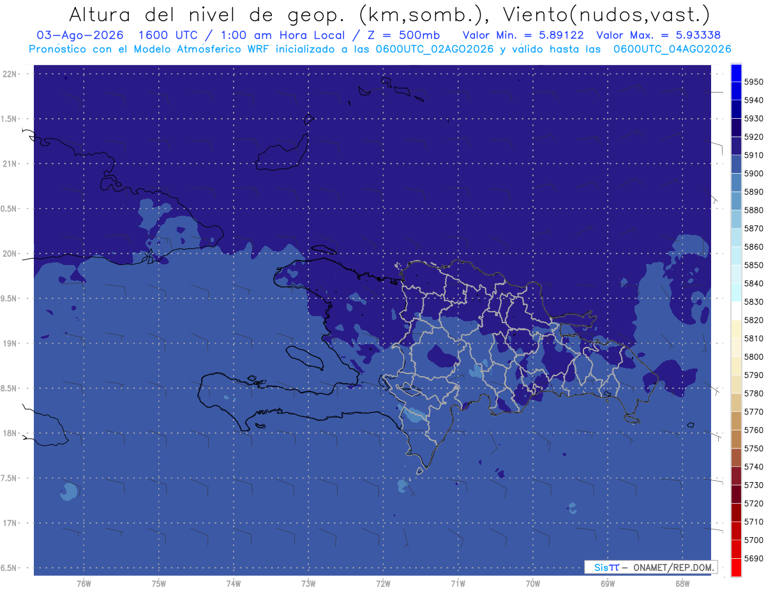Screen dimensions: 766x592
Task: Click the '5800' legend value
Action: click(x=754, y=356)
